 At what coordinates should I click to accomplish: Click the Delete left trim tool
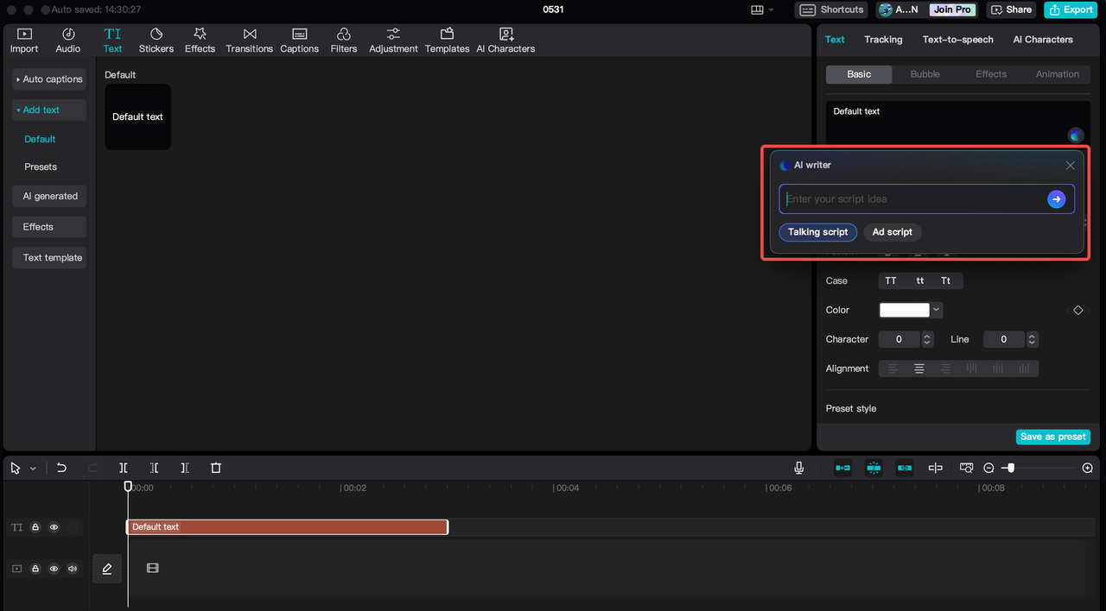click(x=154, y=468)
